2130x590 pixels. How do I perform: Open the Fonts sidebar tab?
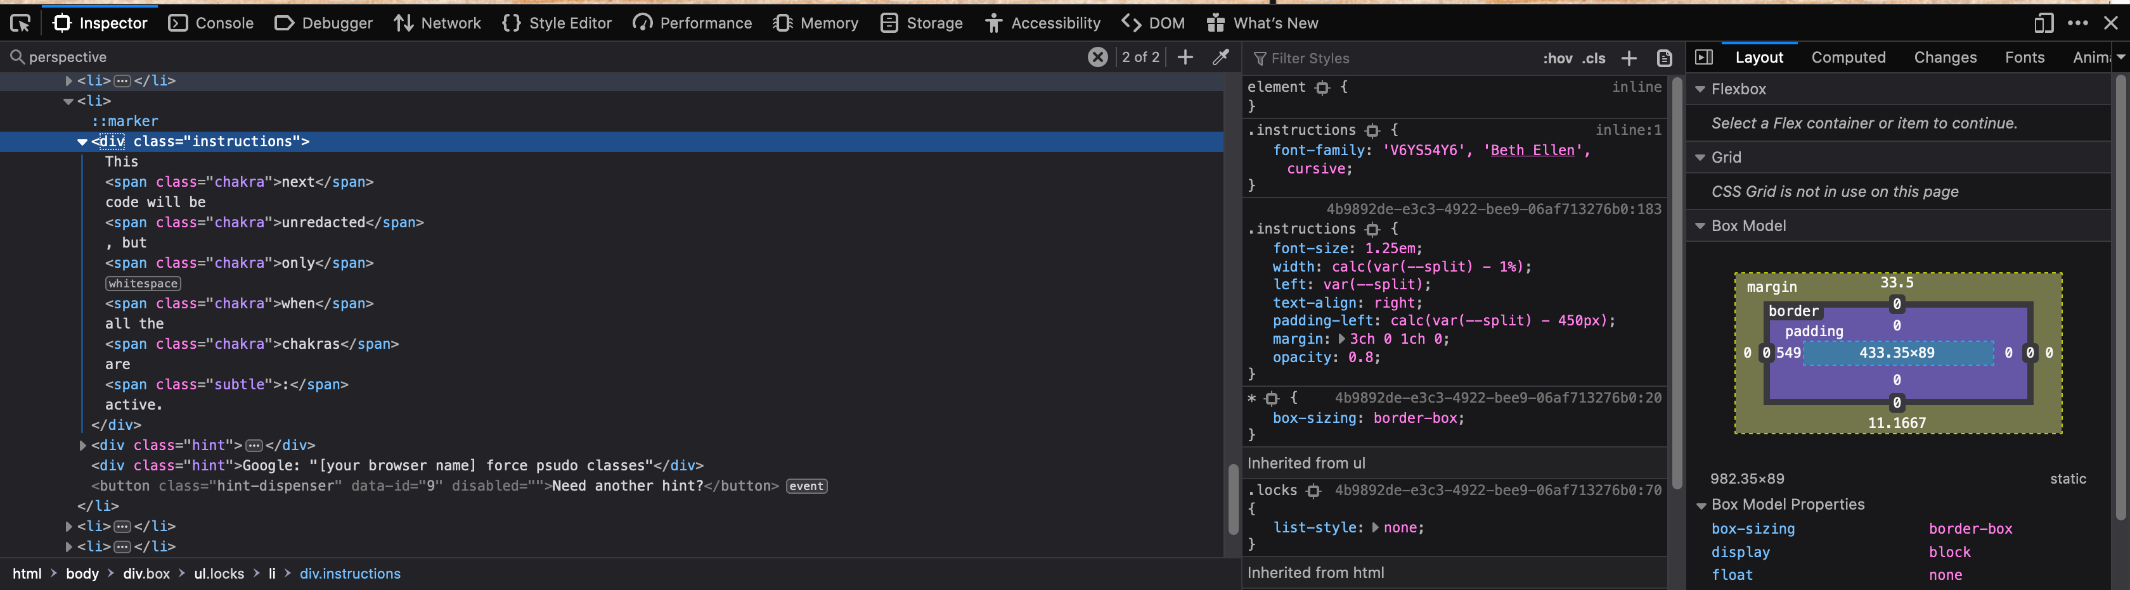[x=2024, y=57]
